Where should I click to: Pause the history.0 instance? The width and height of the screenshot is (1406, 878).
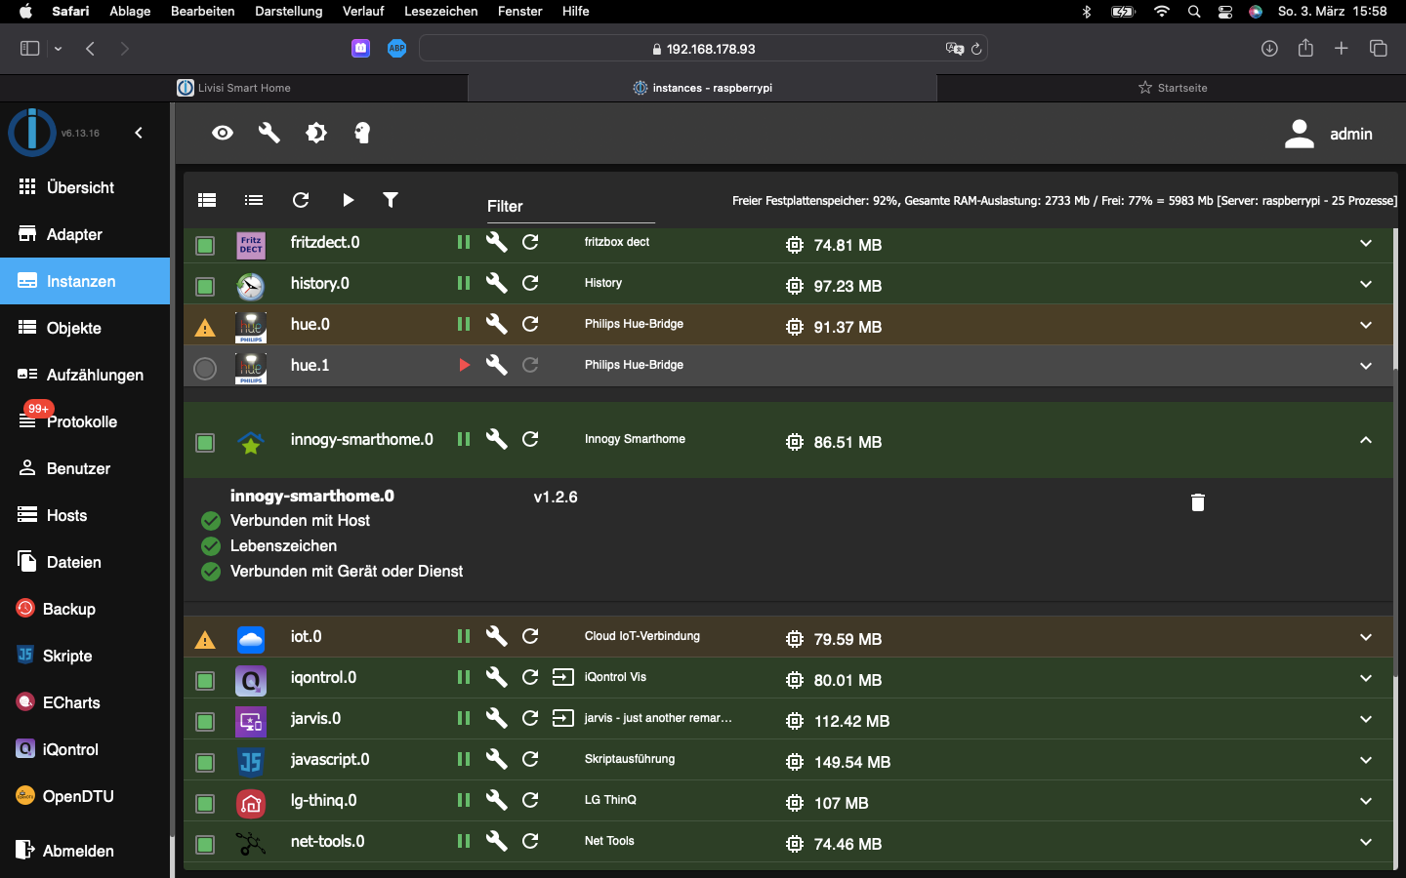pos(464,283)
